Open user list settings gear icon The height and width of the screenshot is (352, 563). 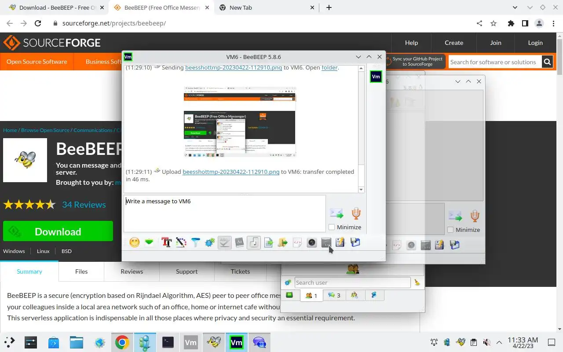point(288,282)
